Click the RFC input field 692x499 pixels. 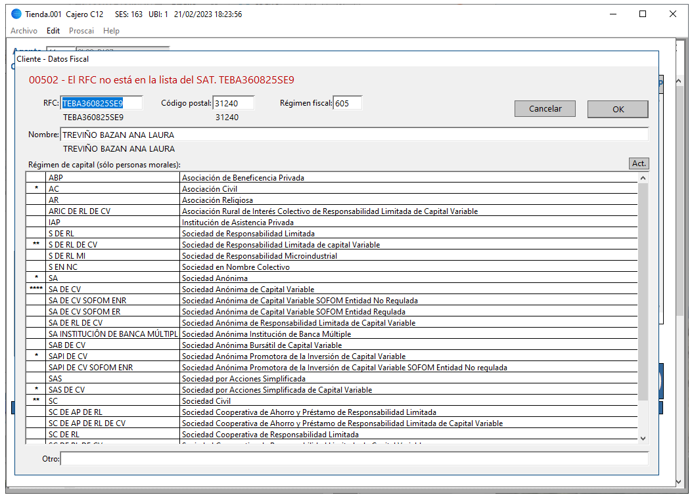pos(101,103)
